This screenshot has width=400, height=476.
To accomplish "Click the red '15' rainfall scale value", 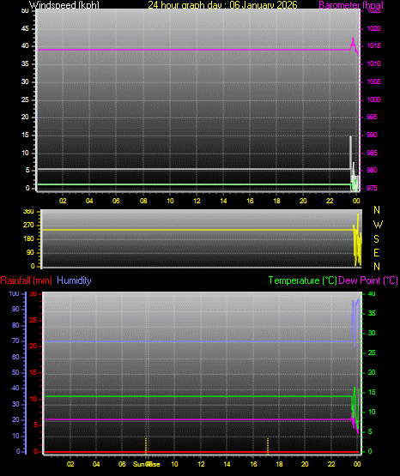I will tap(33, 372).
